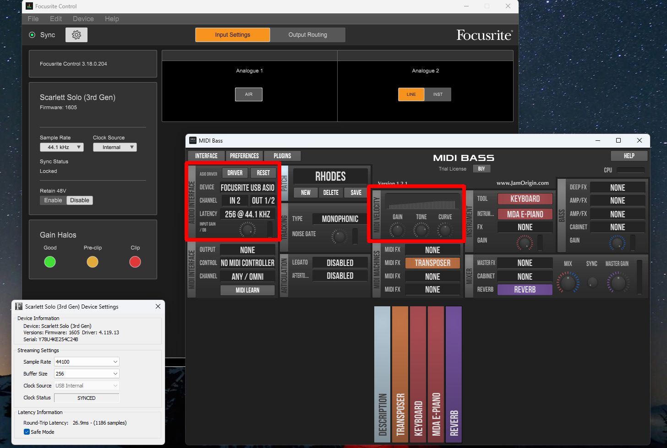This screenshot has width=667, height=448.
Task: Open the PREFERENCES tab in MIDI Bass
Action: pyautogui.click(x=244, y=156)
